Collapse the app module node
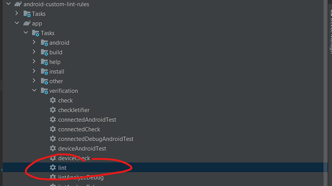Viewport: 332px width, 186px height. coord(17,23)
